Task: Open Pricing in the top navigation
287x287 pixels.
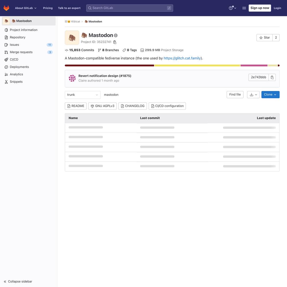Action: pos(48,8)
